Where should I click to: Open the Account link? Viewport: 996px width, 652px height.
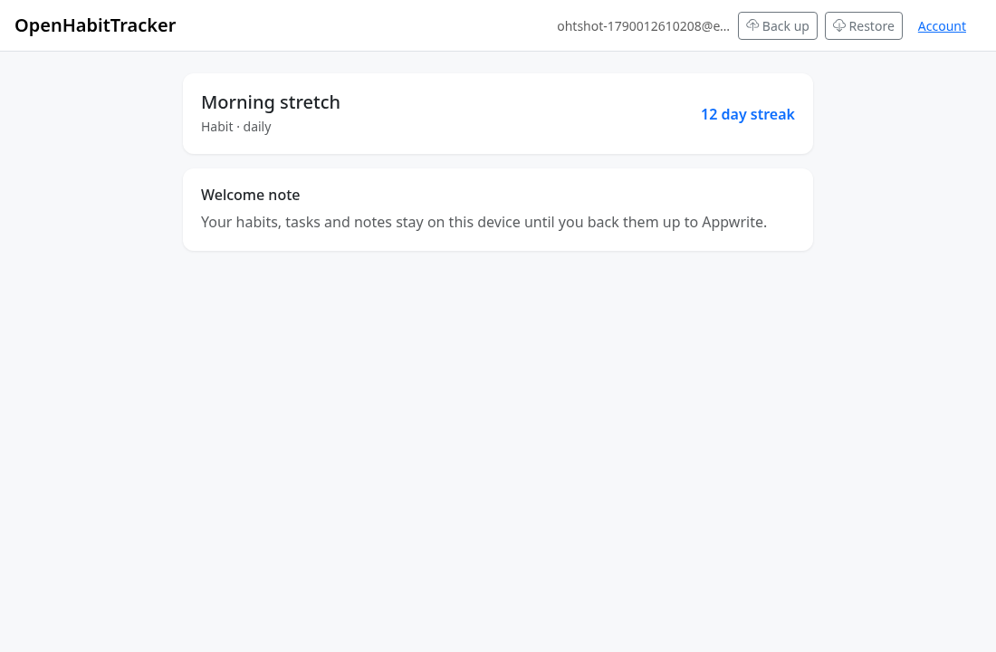point(942,26)
